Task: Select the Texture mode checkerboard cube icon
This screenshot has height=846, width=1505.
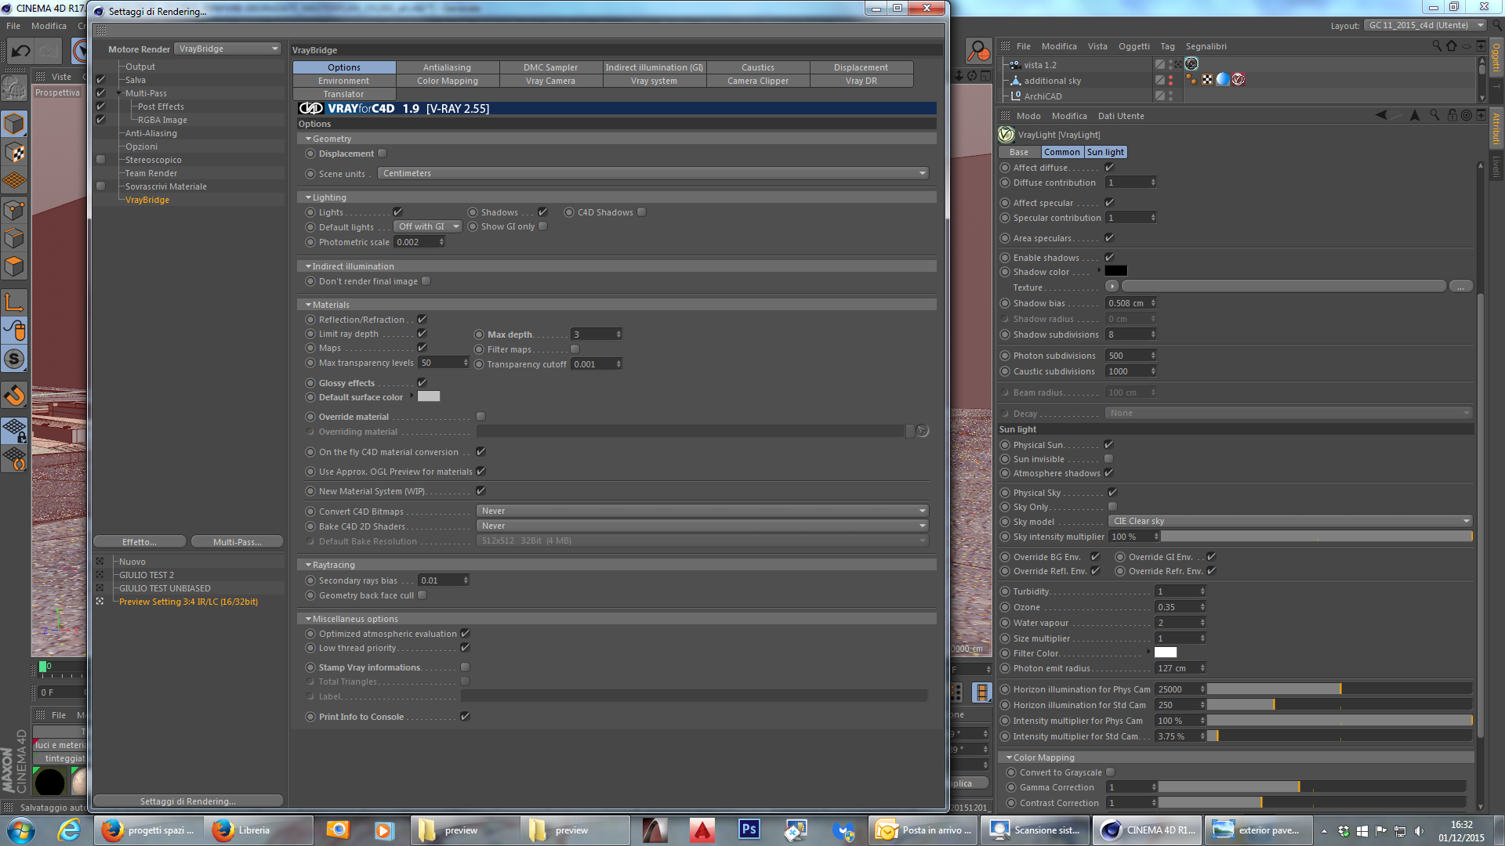Action: (14, 153)
